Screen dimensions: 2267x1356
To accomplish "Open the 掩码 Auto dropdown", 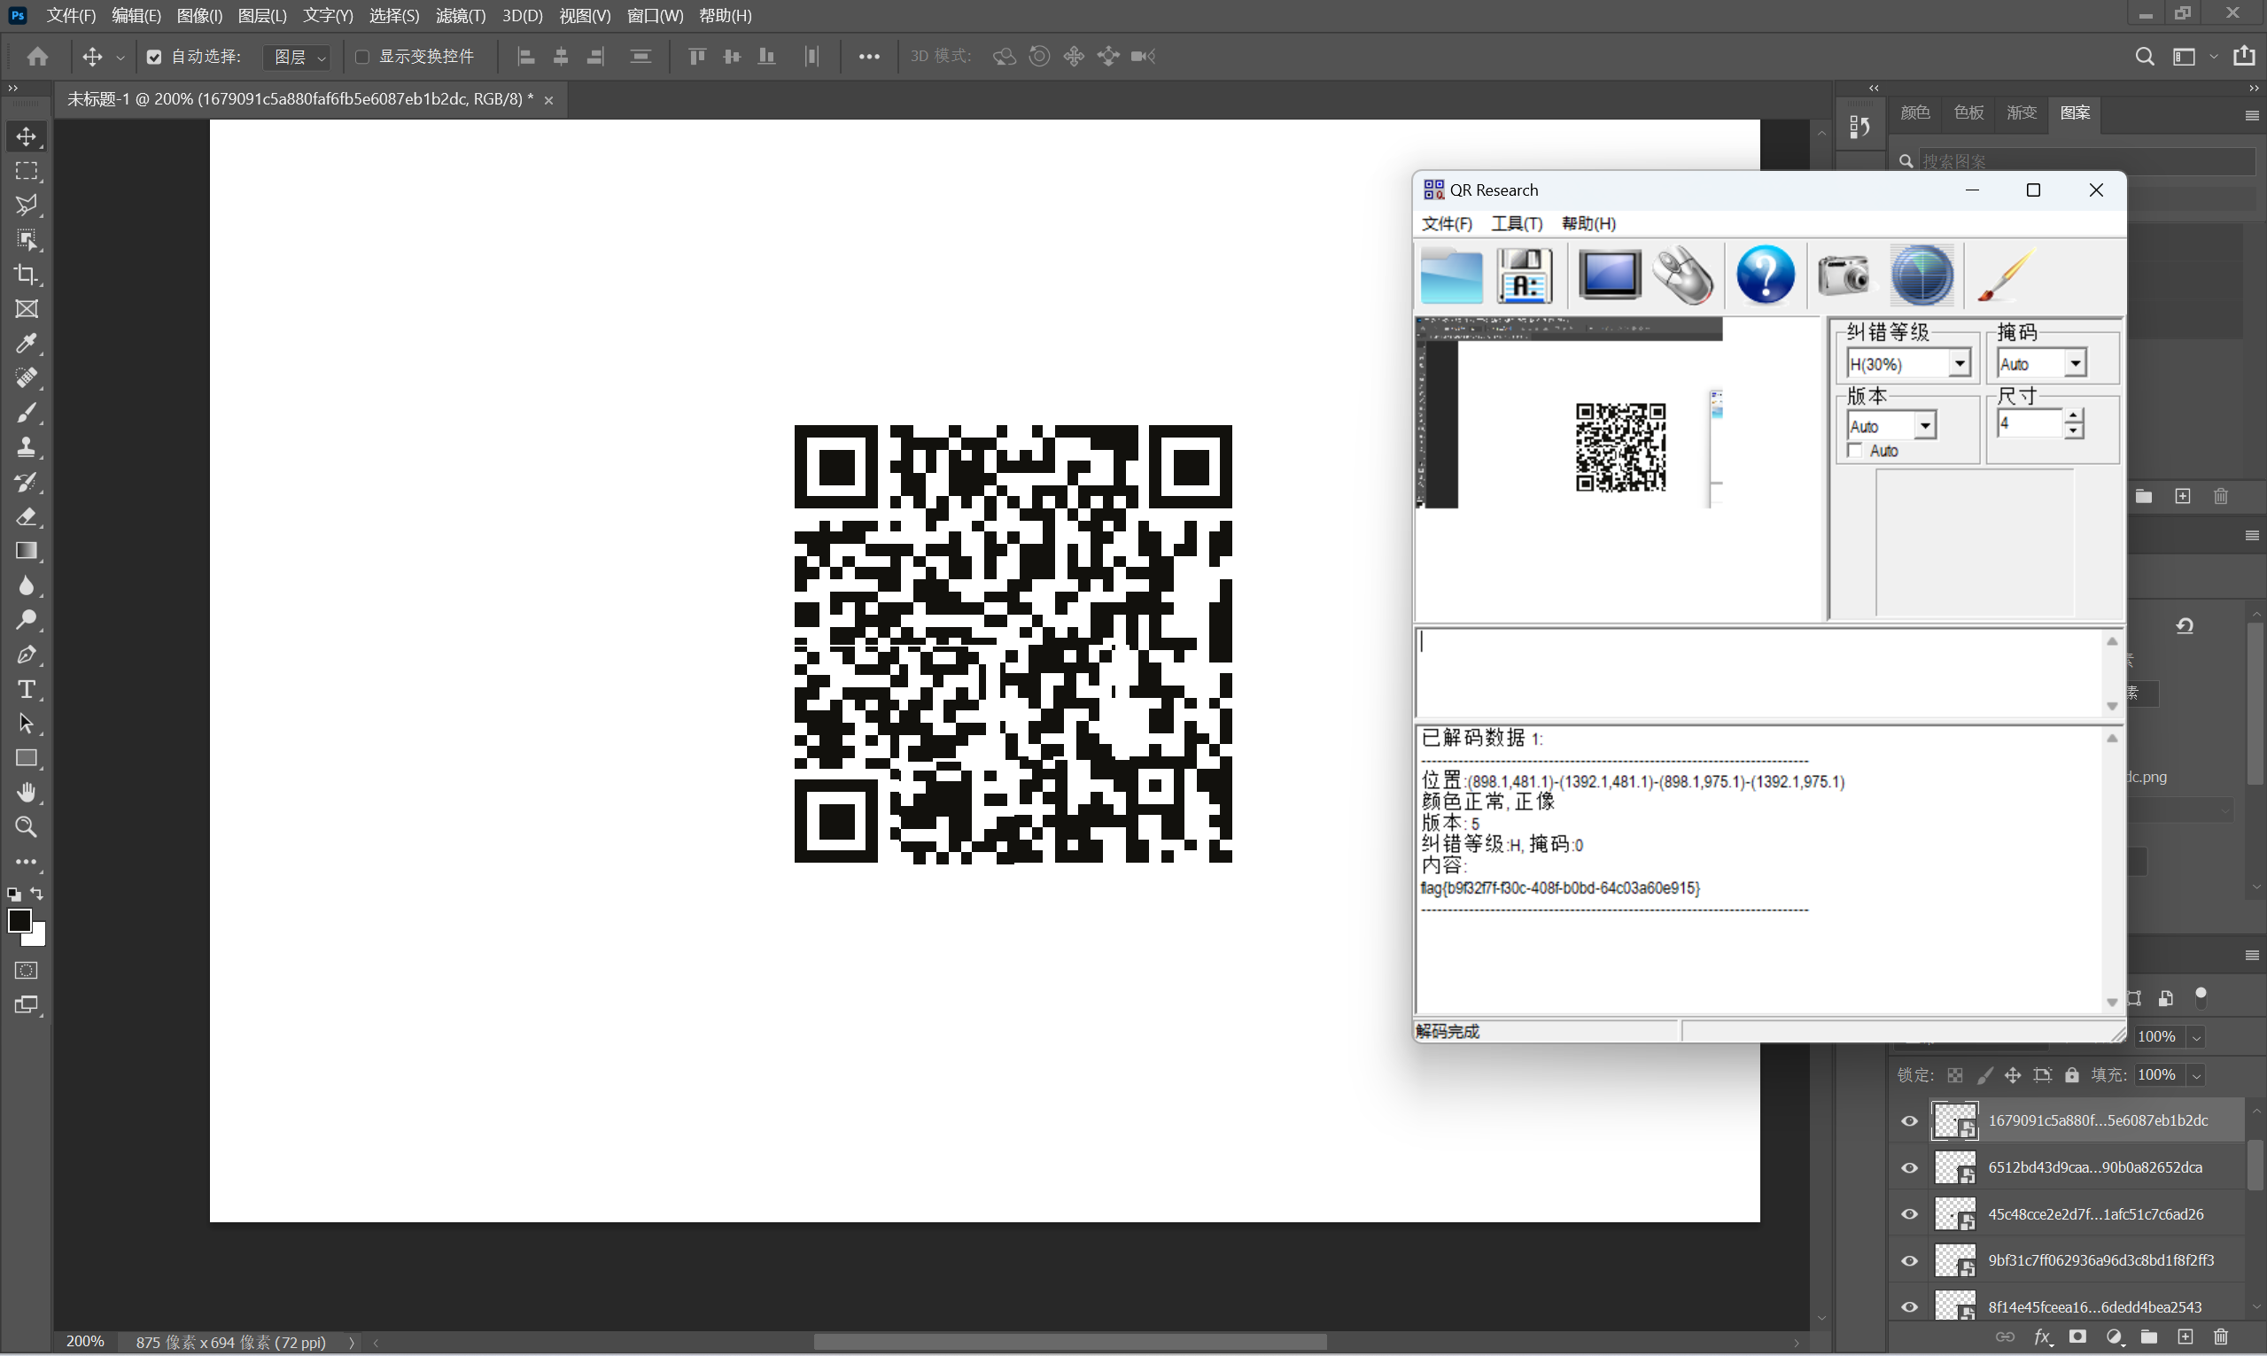I will click(2075, 364).
